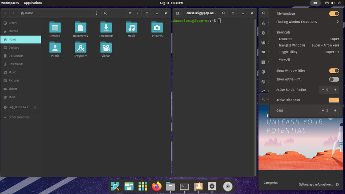345x194 pixels.
Task: Open the Applications menu in top bar
Action: pos(33,3)
